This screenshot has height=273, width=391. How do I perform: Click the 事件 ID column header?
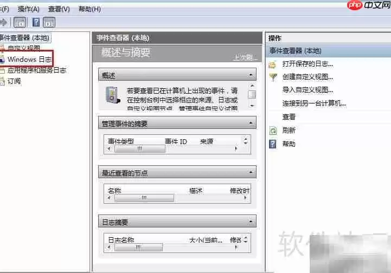(176, 141)
